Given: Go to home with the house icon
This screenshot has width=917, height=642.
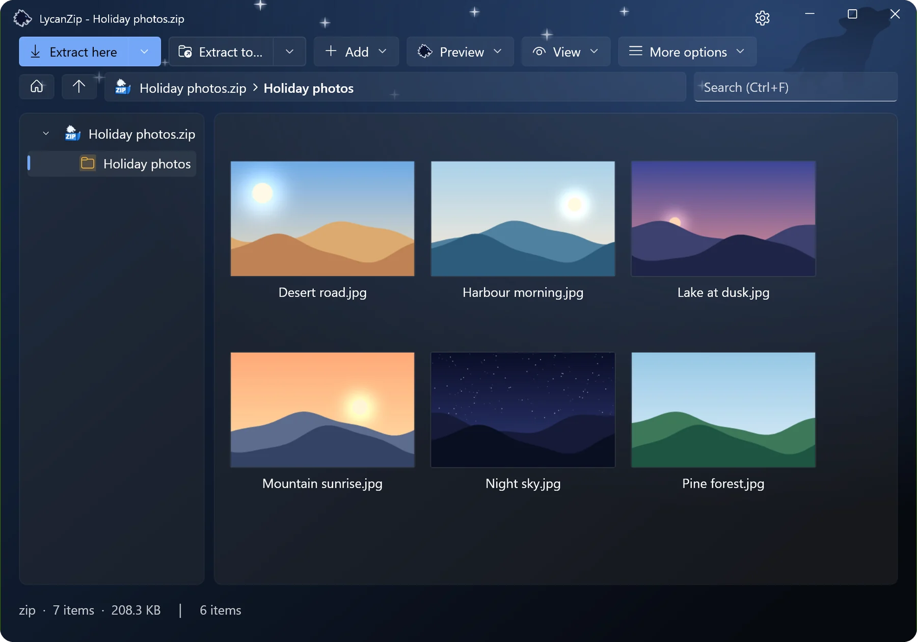Looking at the screenshot, I should (x=37, y=86).
